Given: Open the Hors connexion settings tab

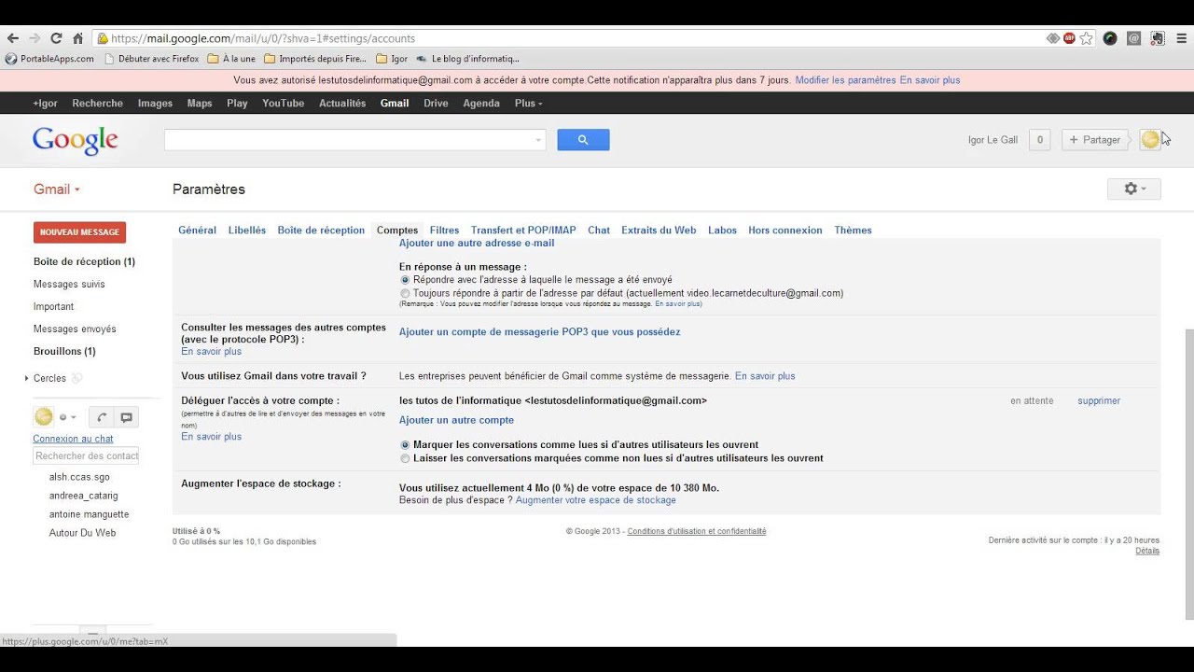Looking at the screenshot, I should pyautogui.click(x=785, y=230).
